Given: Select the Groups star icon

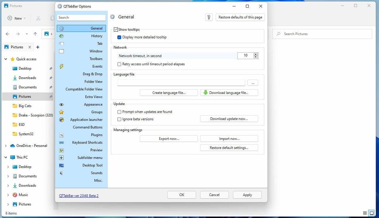Looking at the screenshot, I should point(61,112).
